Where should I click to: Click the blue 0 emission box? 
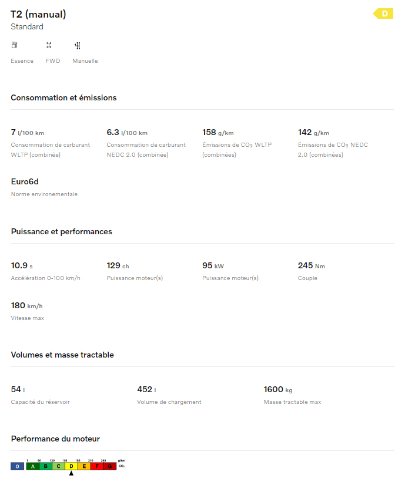click(18, 466)
